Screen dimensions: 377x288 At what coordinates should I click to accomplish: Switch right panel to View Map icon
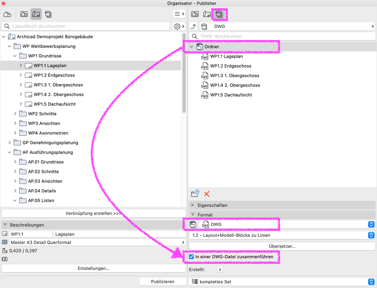coord(195,14)
